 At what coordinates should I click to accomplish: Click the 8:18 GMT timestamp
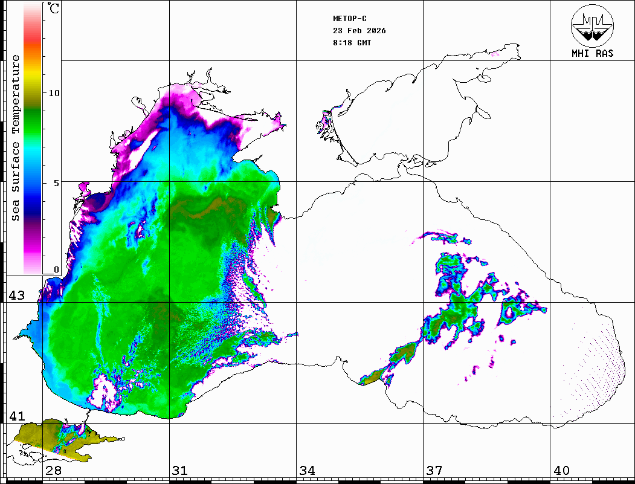pos(352,43)
